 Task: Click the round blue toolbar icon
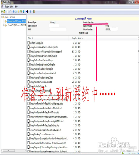(x=30, y=11)
